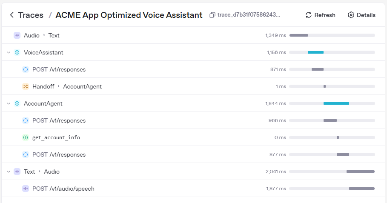The image size is (387, 203).
Task: Click the 2,041 ms Text Audio timeline bar
Action: [x=361, y=172]
